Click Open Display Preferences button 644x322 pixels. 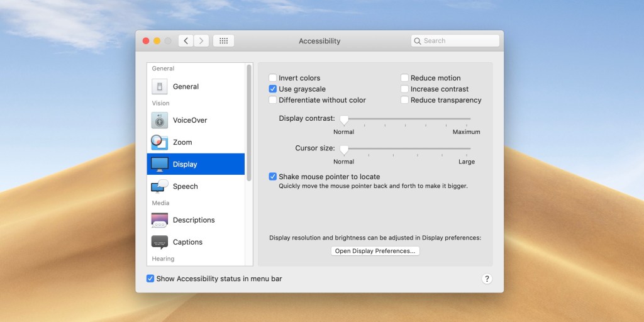click(375, 251)
